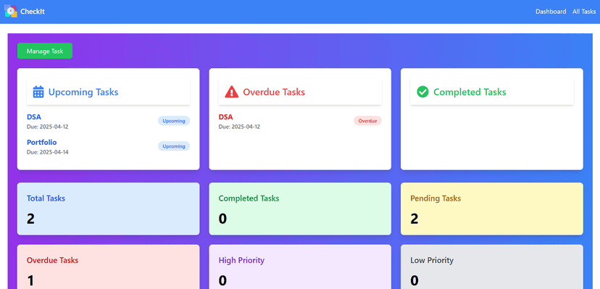Select the pink Overdue Tasks stat card
This screenshot has width=600, height=289.
tap(108, 267)
